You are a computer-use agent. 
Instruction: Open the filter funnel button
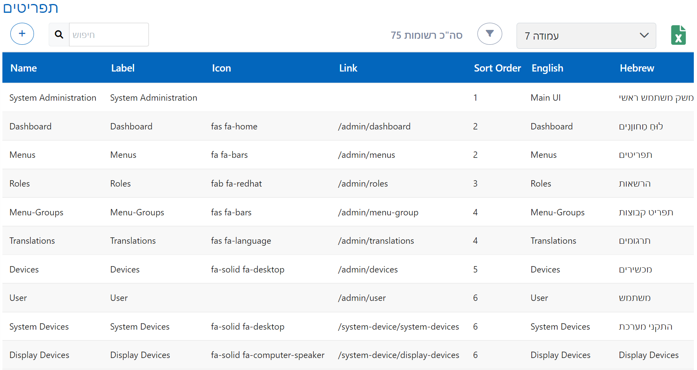click(489, 34)
